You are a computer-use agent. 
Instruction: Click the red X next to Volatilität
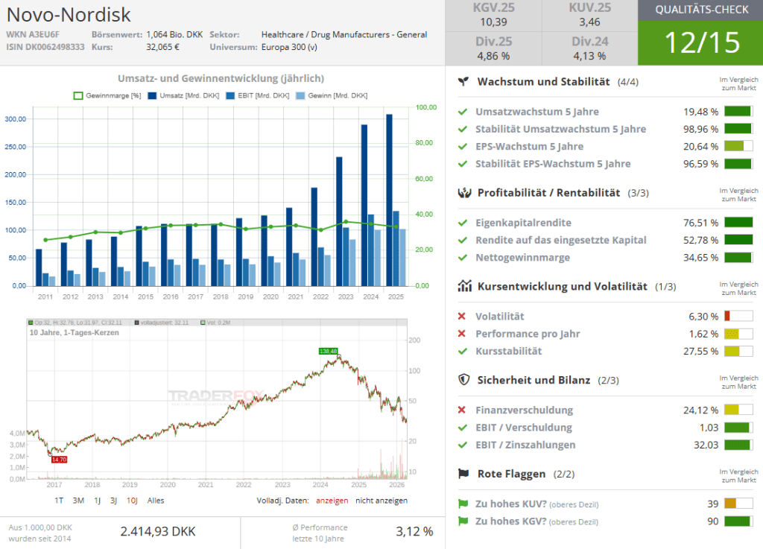click(x=463, y=317)
